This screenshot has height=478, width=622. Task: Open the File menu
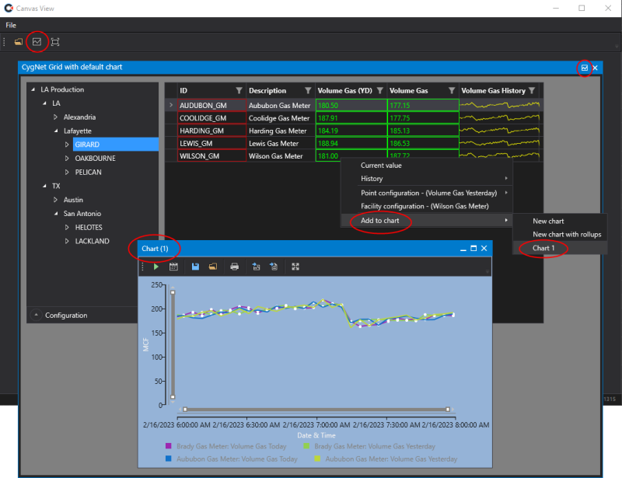tap(11, 25)
